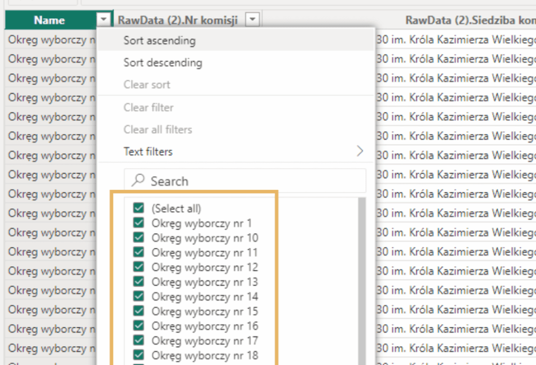Viewport: 536px width, 365px height.
Task: Toggle Okręg wyborczy nr 17 checkbox
Action: [x=139, y=340]
